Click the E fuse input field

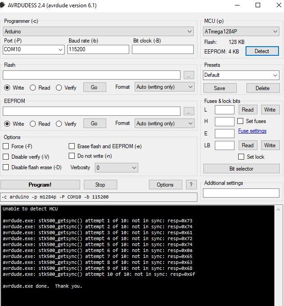(x=224, y=134)
